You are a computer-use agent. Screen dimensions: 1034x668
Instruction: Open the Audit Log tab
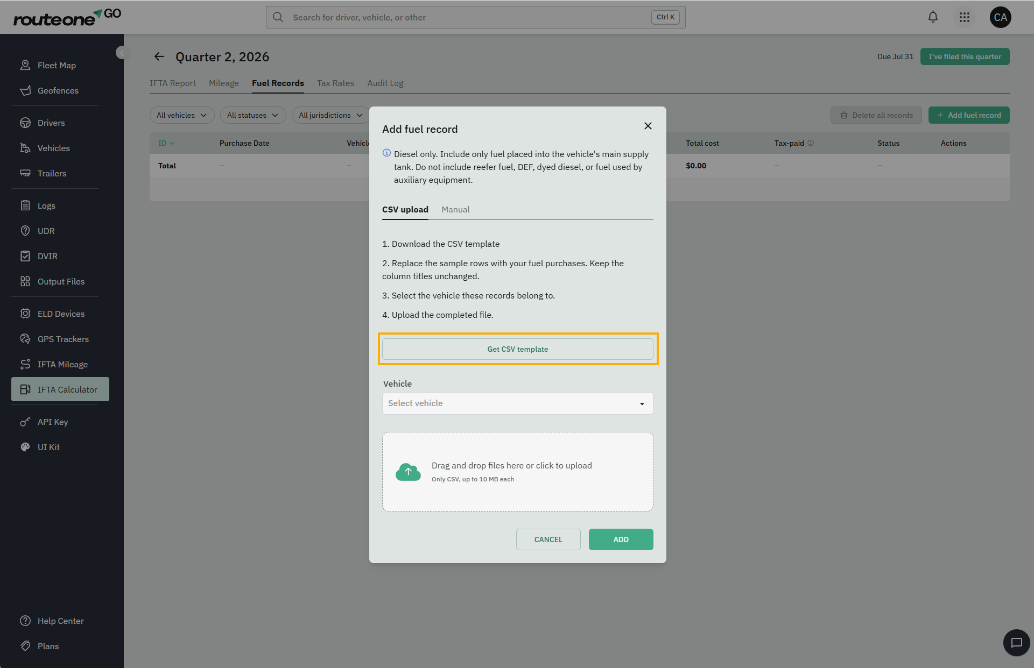pos(385,83)
